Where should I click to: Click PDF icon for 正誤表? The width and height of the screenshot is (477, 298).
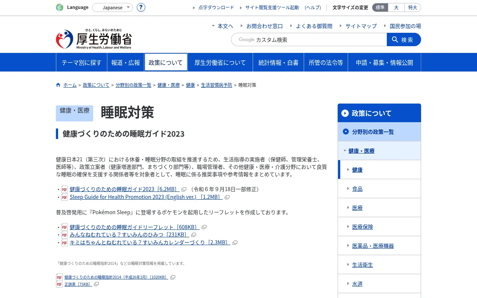59,284
